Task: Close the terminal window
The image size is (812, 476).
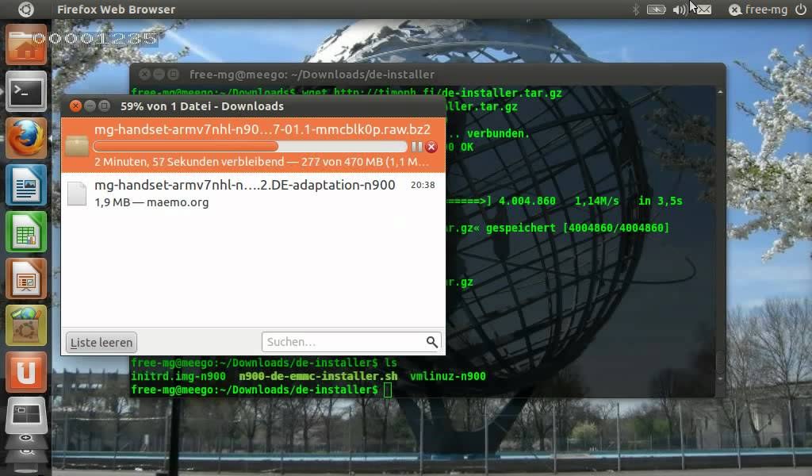Action: 144,74
